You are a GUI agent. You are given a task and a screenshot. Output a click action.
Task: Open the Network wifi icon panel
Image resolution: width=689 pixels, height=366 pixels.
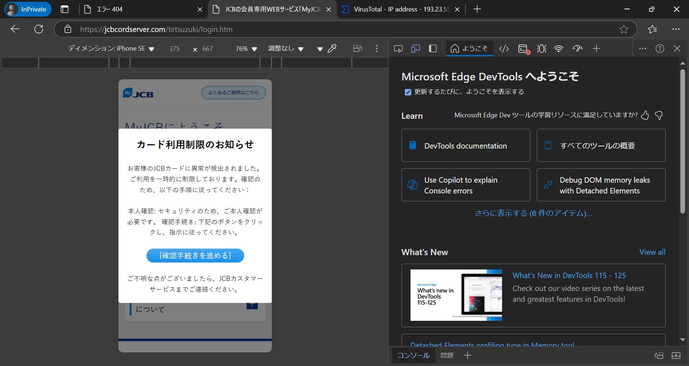[x=559, y=48]
